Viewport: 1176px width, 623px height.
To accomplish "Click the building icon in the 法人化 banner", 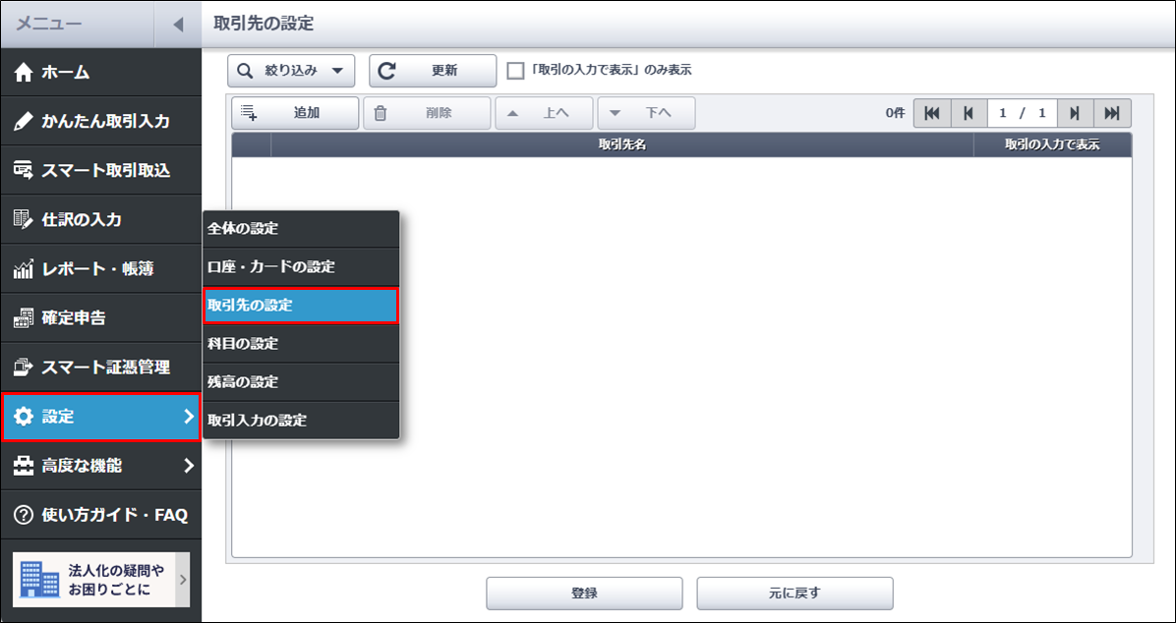I will pos(39,579).
